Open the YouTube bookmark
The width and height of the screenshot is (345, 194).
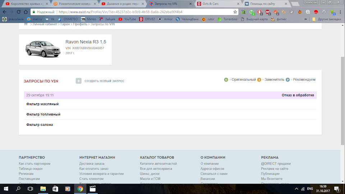(x=127, y=19)
